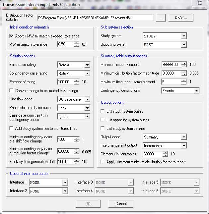This screenshot has height=214, width=209.
Task: Click the Elements in flow tables field
Action: coord(153,154)
